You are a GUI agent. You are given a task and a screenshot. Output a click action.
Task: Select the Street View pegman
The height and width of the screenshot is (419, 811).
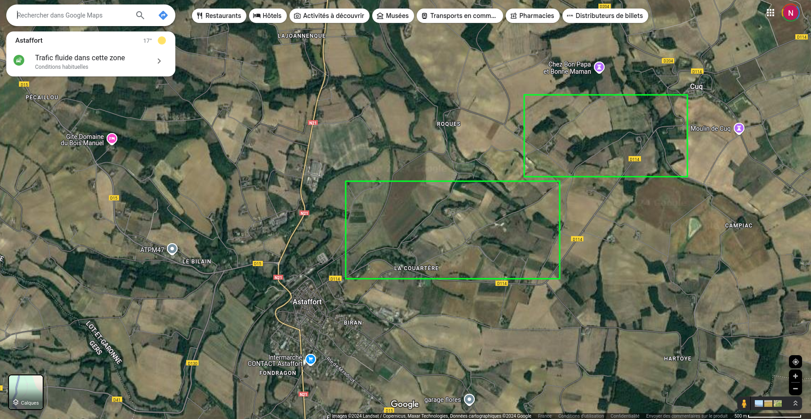tap(744, 403)
